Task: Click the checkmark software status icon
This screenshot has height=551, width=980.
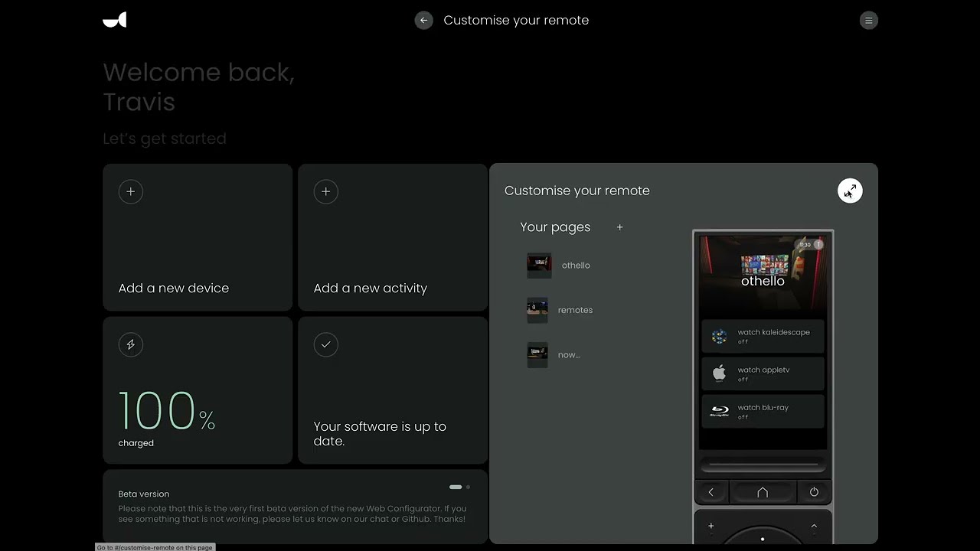Action: click(326, 344)
